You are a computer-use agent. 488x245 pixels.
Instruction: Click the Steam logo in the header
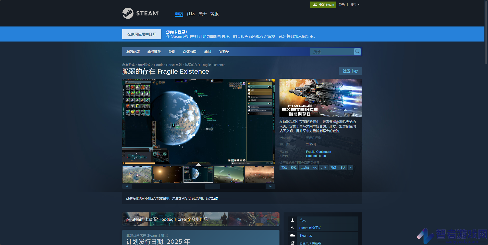pos(141,13)
